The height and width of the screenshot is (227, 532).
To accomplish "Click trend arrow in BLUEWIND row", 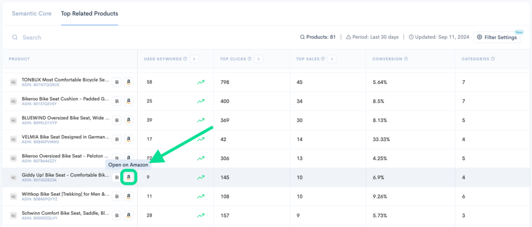I will 201,120.
